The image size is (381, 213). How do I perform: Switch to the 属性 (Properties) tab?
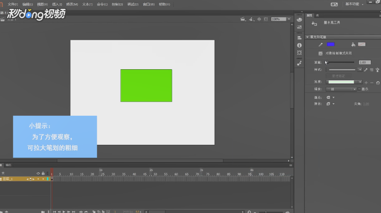[309, 16]
